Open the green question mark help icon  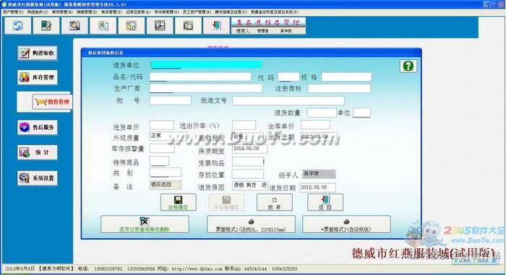[408, 66]
